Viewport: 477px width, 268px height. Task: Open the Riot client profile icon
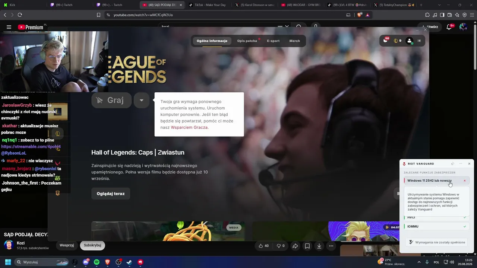[x=410, y=41]
